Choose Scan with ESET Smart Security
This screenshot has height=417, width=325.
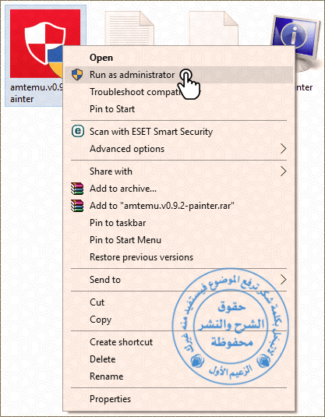pyautogui.click(x=178, y=132)
